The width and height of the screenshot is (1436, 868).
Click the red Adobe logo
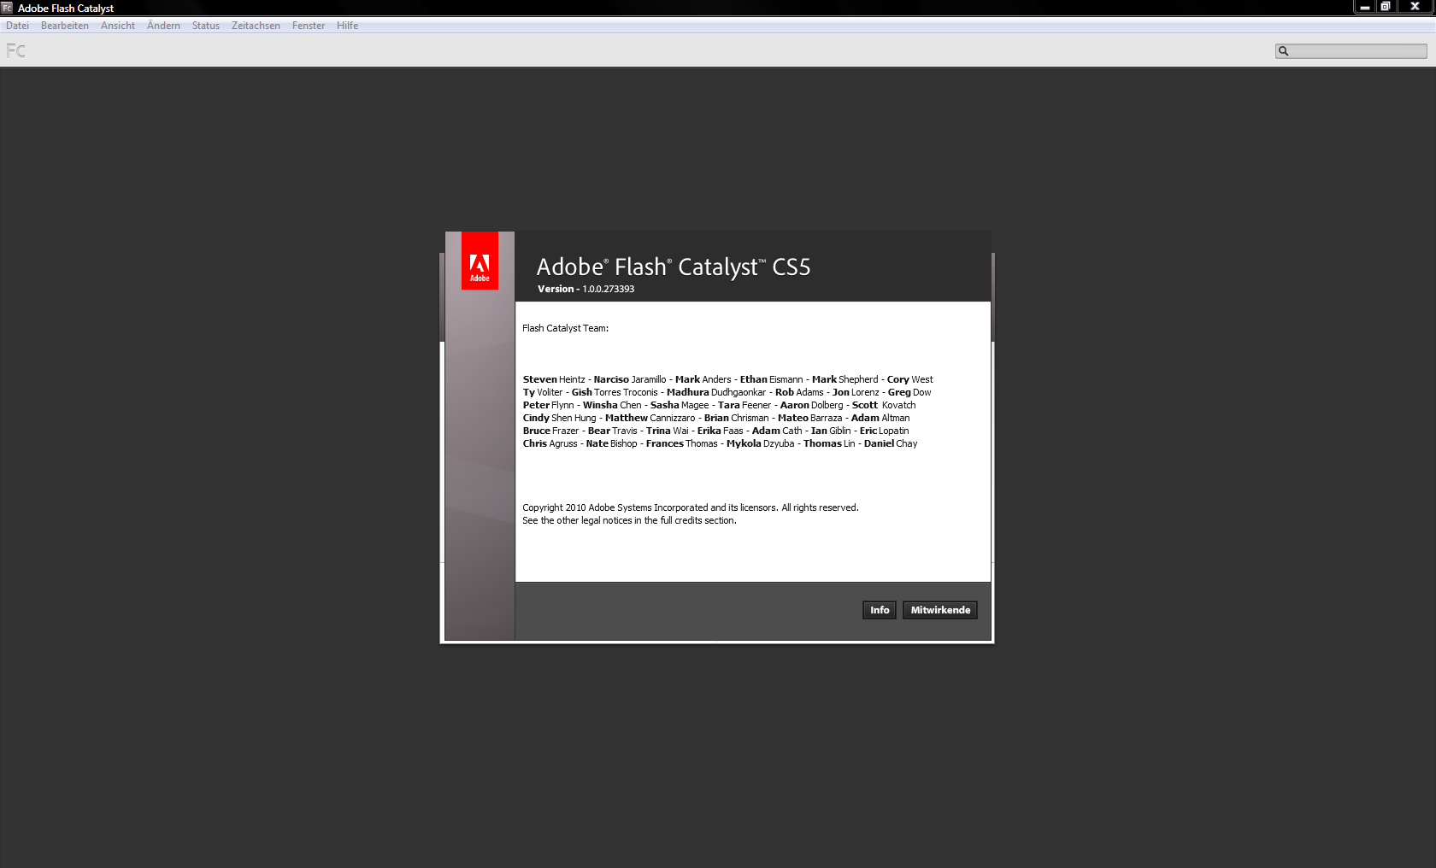coord(480,261)
